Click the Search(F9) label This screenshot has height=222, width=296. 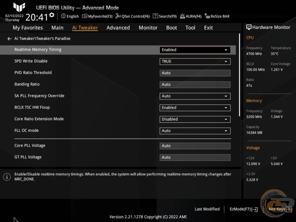(168, 16)
